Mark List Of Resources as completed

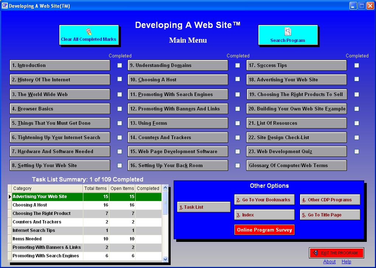click(x=356, y=123)
